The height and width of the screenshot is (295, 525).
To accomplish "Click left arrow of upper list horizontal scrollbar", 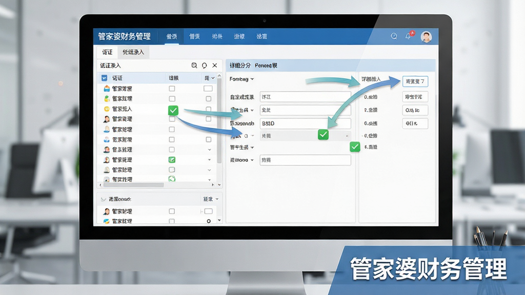I will click(x=100, y=184).
